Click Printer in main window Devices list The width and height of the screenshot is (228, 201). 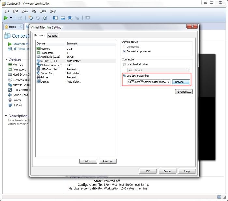point(15,100)
